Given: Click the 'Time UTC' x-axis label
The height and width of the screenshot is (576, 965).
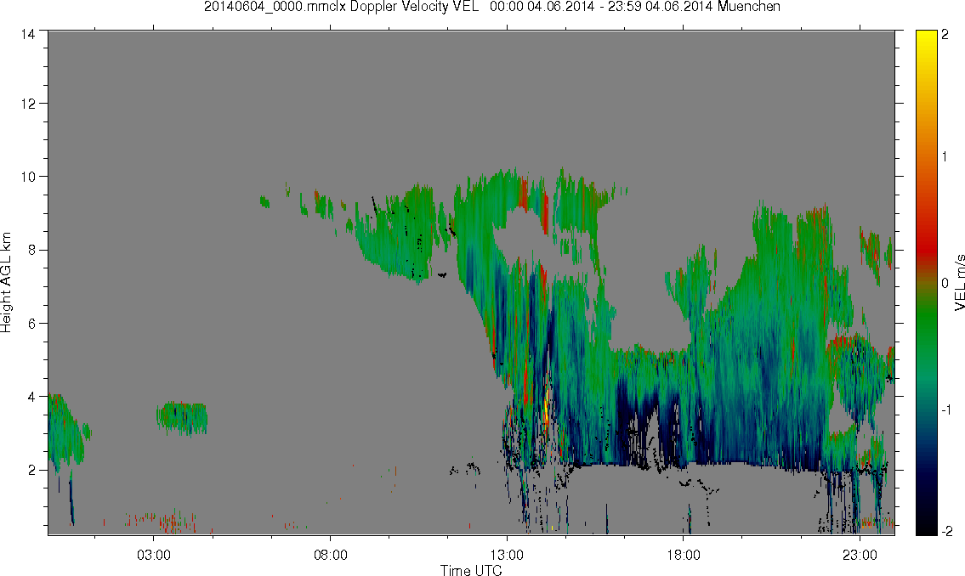Looking at the screenshot, I should point(471,570).
